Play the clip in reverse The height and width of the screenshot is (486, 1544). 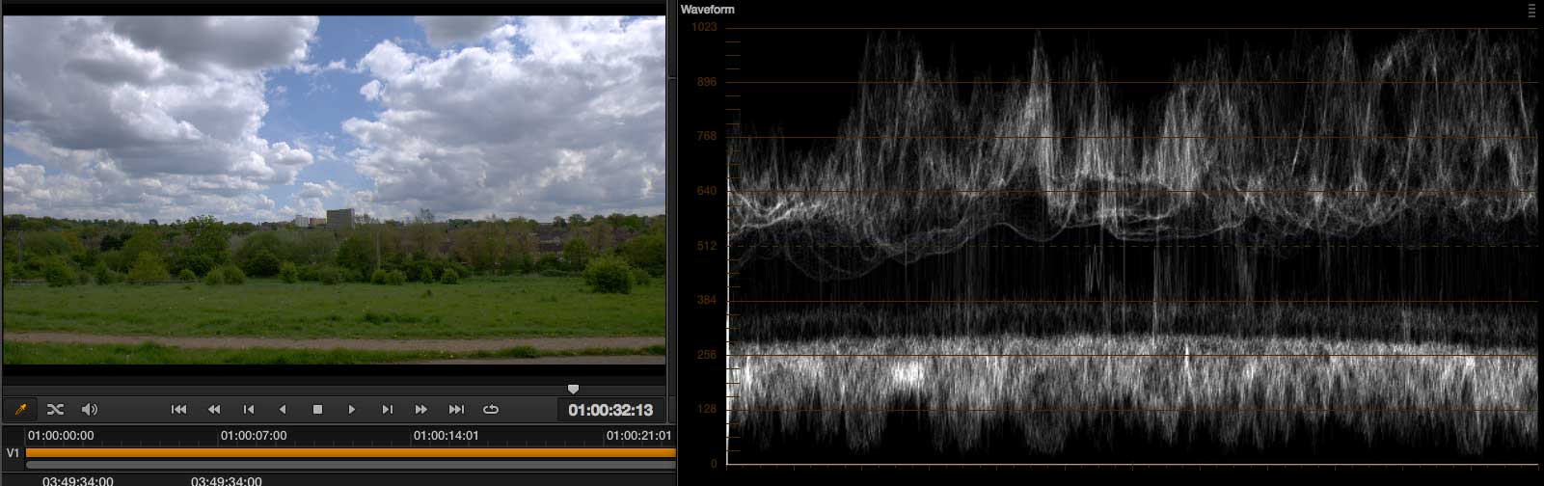pos(283,410)
